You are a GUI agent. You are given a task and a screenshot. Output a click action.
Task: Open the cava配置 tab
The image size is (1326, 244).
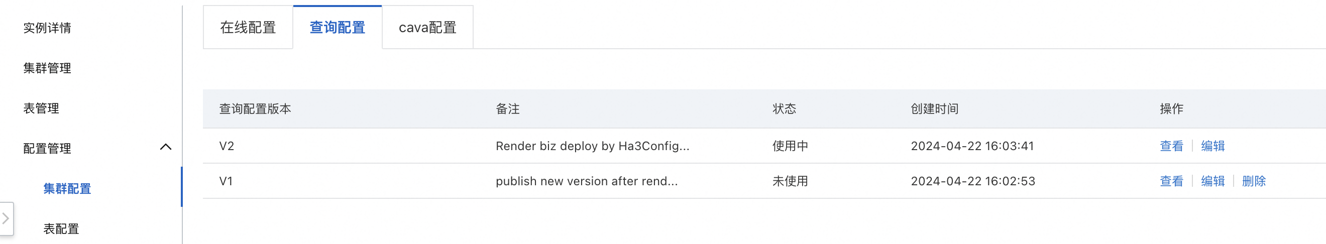click(427, 28)
